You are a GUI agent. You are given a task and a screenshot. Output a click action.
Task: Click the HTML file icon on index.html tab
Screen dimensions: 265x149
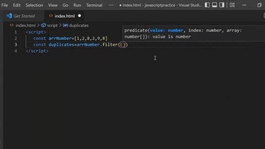(51, 16)
